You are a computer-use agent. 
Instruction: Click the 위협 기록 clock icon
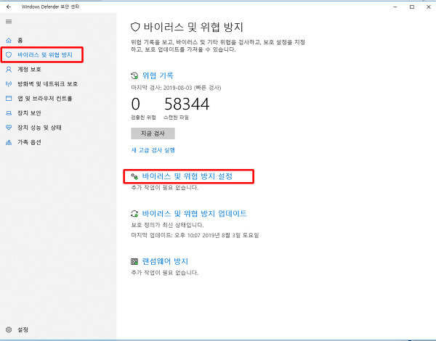(x=134, y=75)
